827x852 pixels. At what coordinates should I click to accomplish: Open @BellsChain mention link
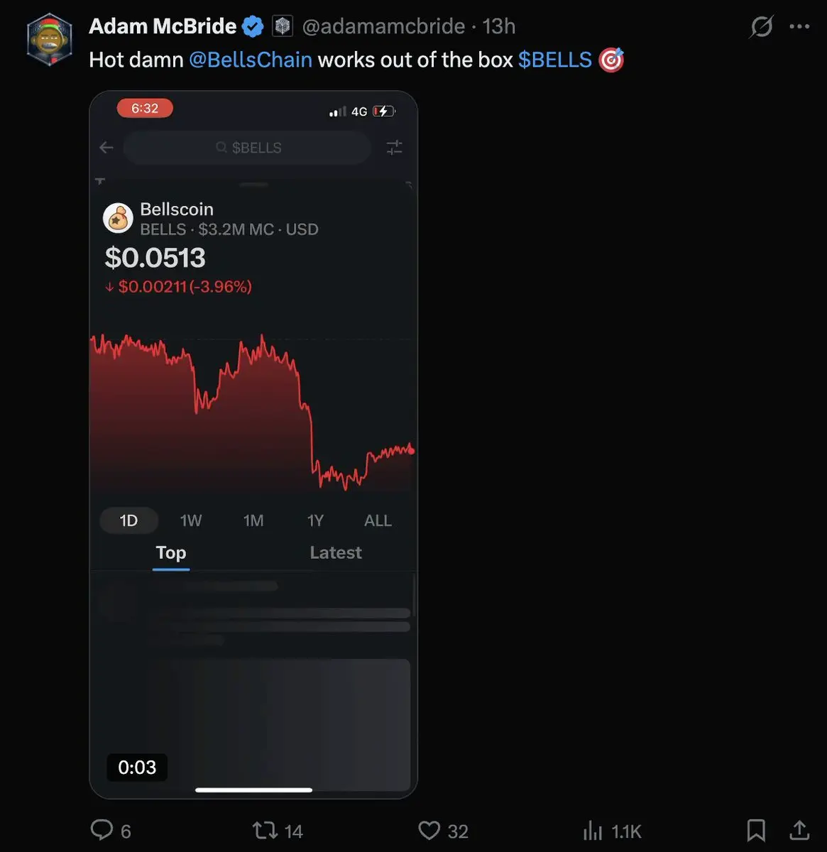pyautogui.click(x=251, y=60)
